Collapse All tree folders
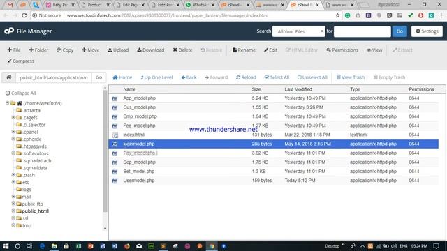Viewport: 447px width, 251px height. pos(20,93)
